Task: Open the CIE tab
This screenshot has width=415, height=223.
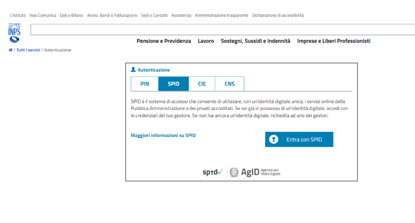Action: coord(202,84)
